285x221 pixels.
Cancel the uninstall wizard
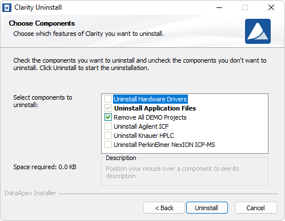[256, 208]
